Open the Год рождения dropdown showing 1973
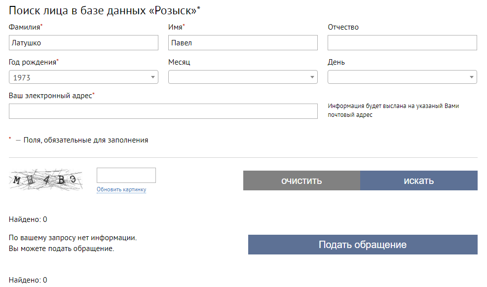Viewport: 487px width, 287px height. pos(83,77)
